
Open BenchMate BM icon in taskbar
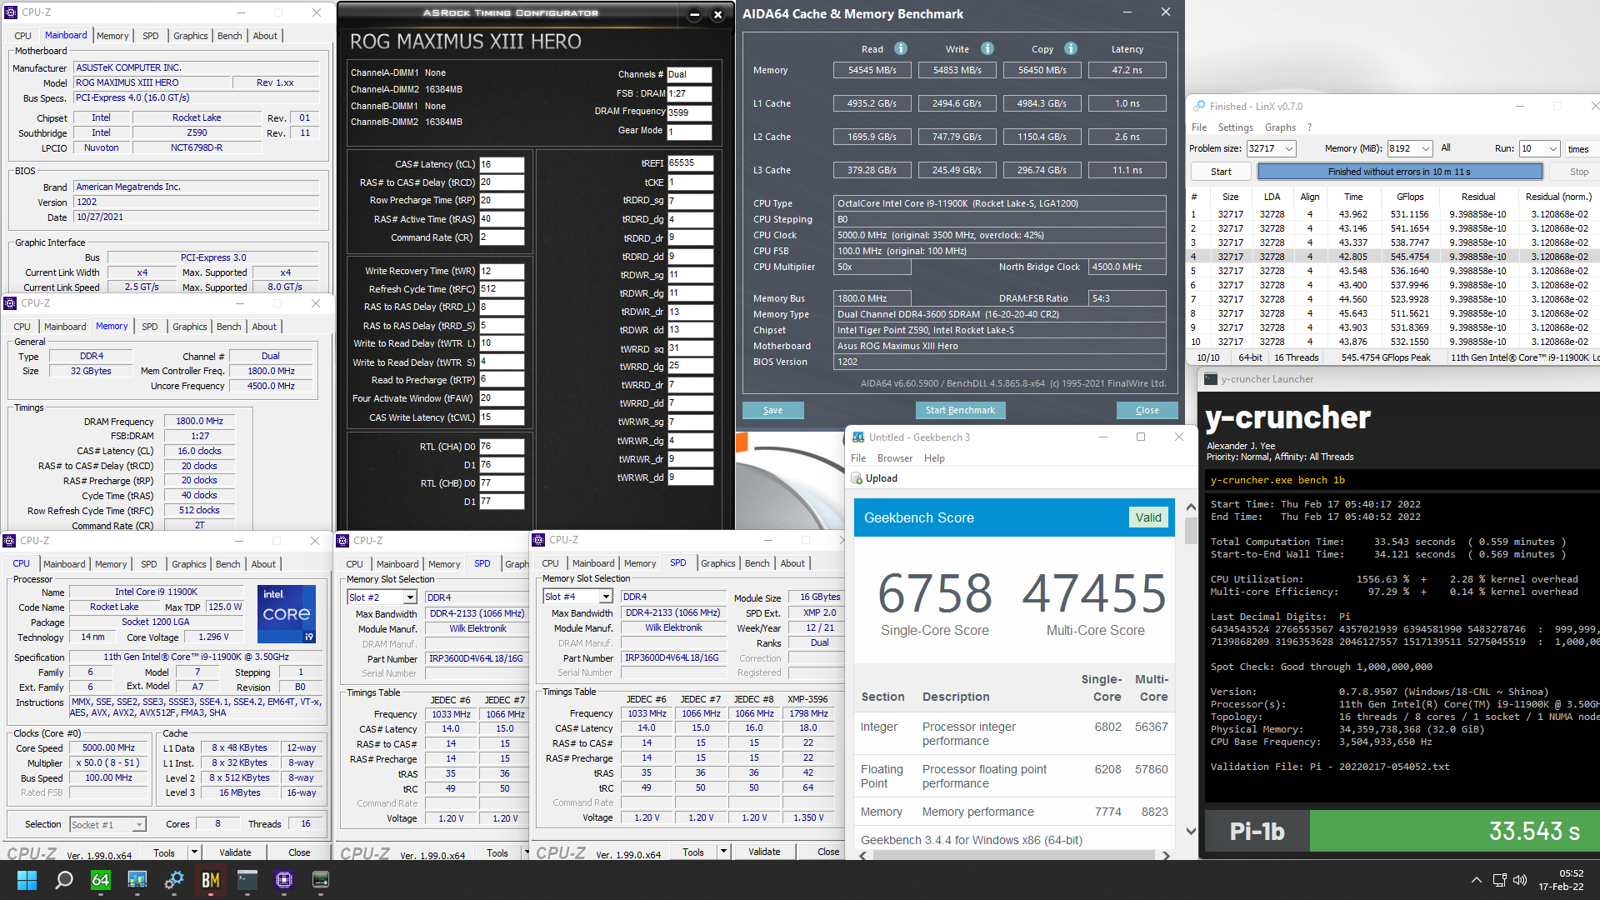pos(211,880)
